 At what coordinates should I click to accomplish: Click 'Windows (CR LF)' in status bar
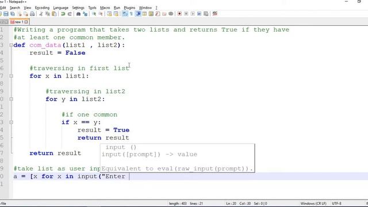pos(313,204)
